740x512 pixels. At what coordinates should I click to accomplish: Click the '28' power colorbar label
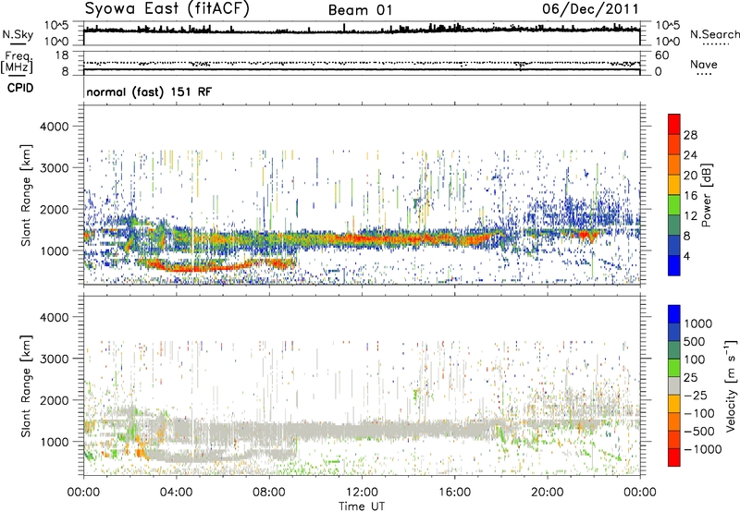pos(690,135)
